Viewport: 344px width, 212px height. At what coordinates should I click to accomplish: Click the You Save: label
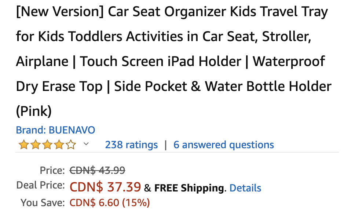pyautogui.click(x=43, y=202)
